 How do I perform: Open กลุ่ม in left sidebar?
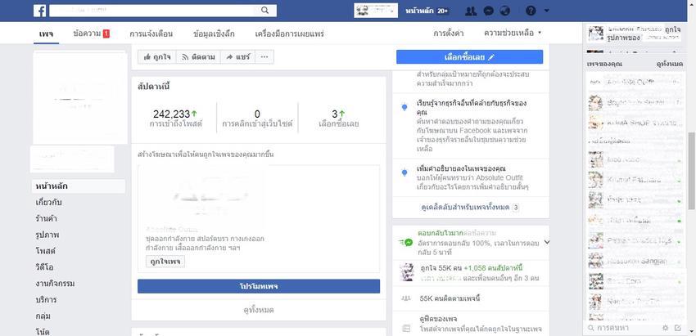(x=43, y=316)
